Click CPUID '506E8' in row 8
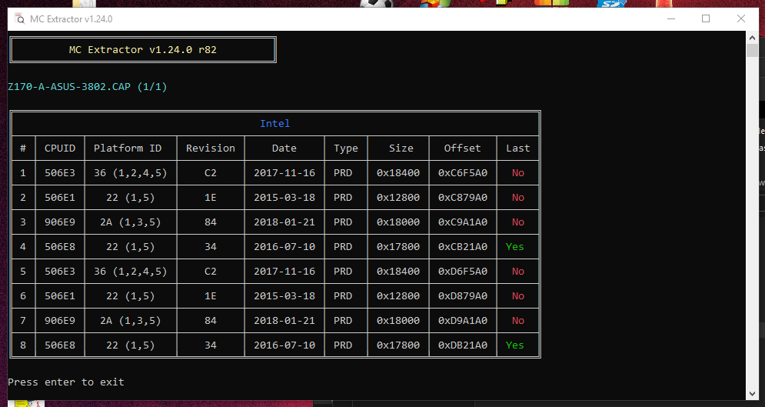Screen dimensions: 765x407 60,345
